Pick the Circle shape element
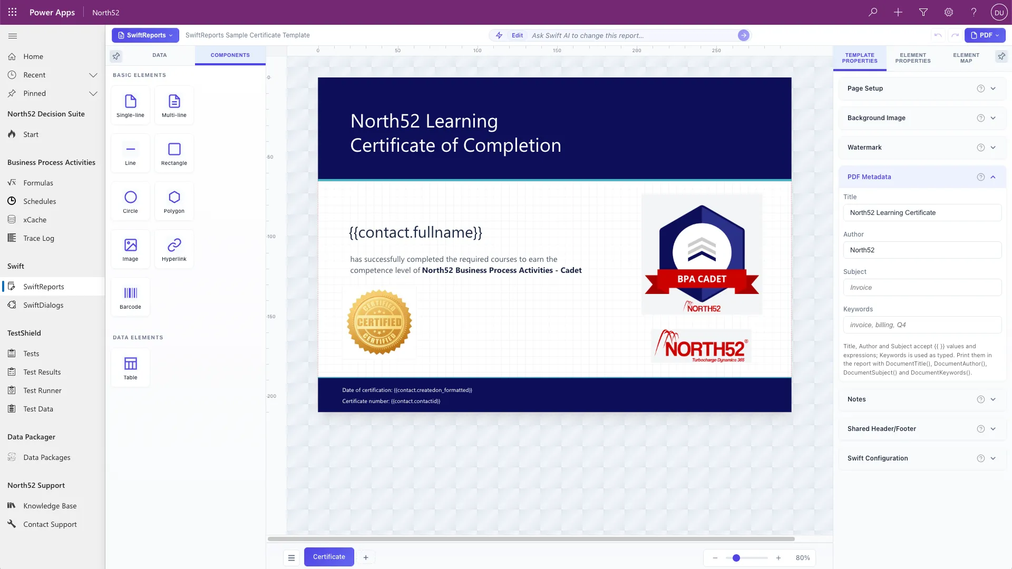The width and height of the screenshot is (1012, 569). click(130, 201)
